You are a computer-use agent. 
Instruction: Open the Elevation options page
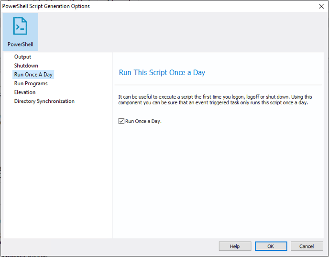25,92
